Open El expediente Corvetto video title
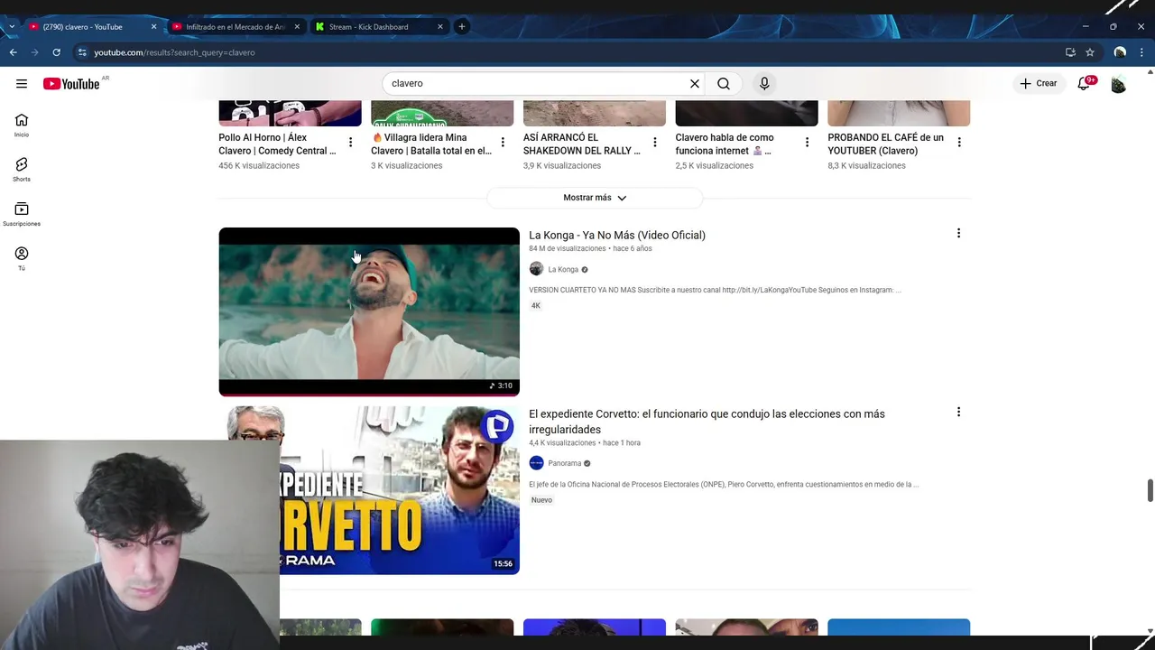This screenshot has width=1155, height=650. pyautogui.click(x=707, y=422)
